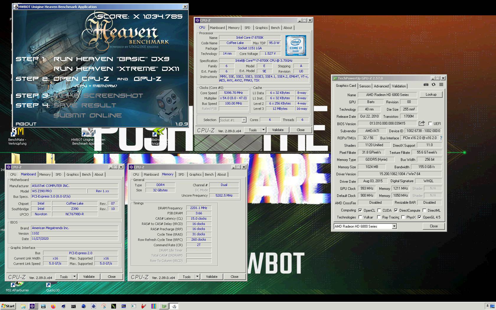
Task: Click the Lookup button in GPU-Z
Action: 431,94
